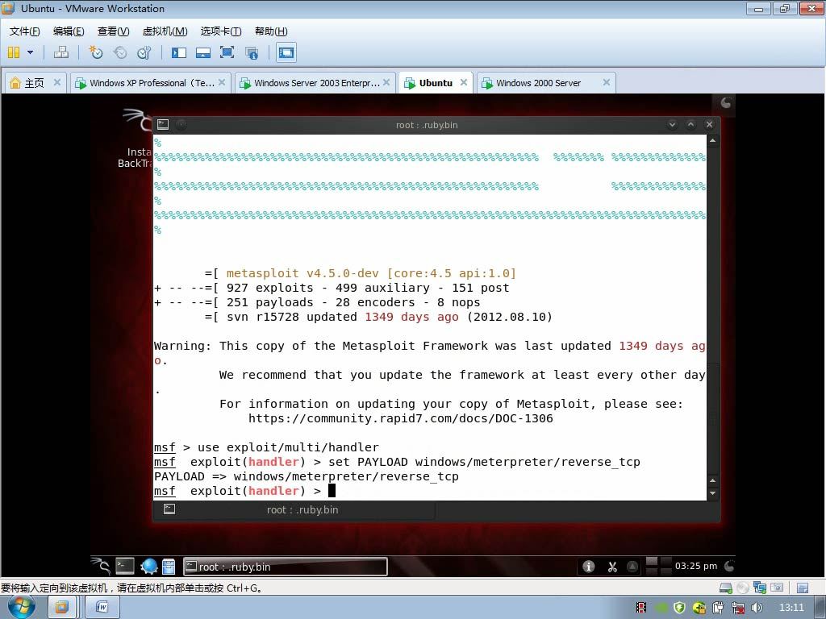This screenshot has width=826, height=619.
Task: Click the terminal scrollbar down arrow at bottom
Action: 712,493
